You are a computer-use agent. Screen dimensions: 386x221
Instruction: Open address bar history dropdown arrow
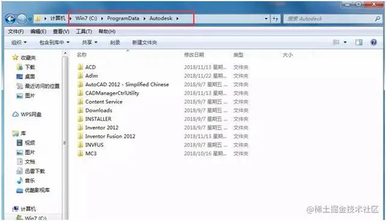[x=266, y=19]
